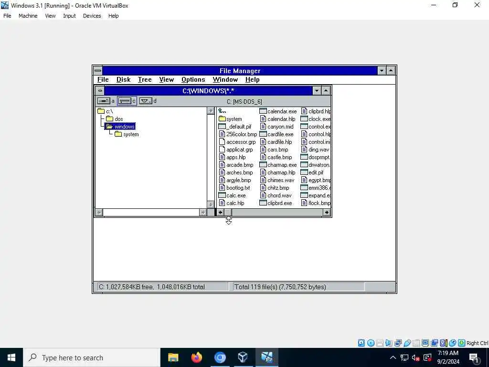Select castle.bmp file
The image size is (489, 367).
pos(276,157)
